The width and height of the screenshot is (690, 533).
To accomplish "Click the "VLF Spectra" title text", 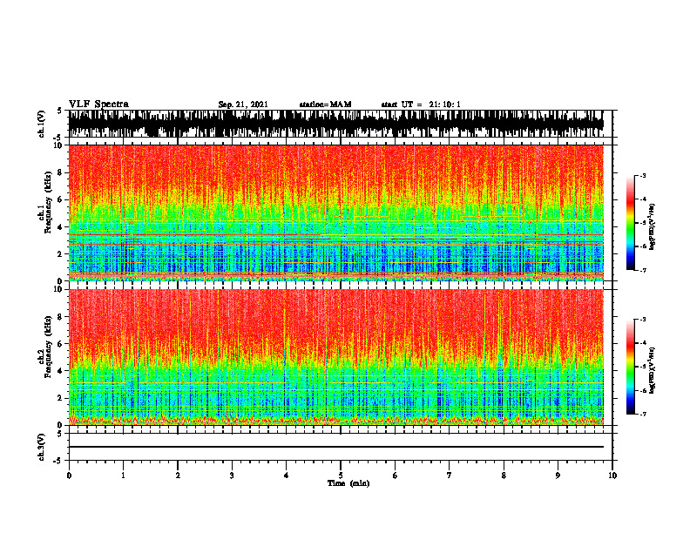I will pos(98,105).
